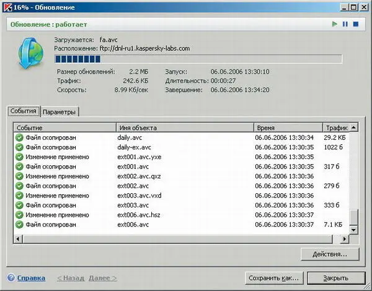Open the Справка help link
Viewport: 372px width, 291px height.
pos(31,278)
